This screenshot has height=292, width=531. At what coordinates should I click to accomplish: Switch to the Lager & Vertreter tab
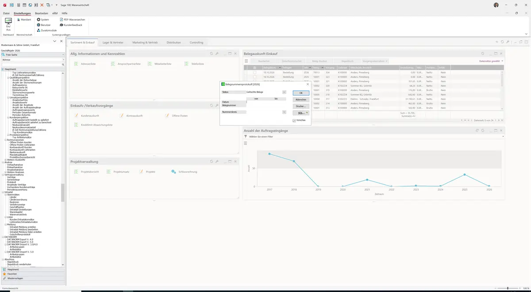(x=113, y=42)
